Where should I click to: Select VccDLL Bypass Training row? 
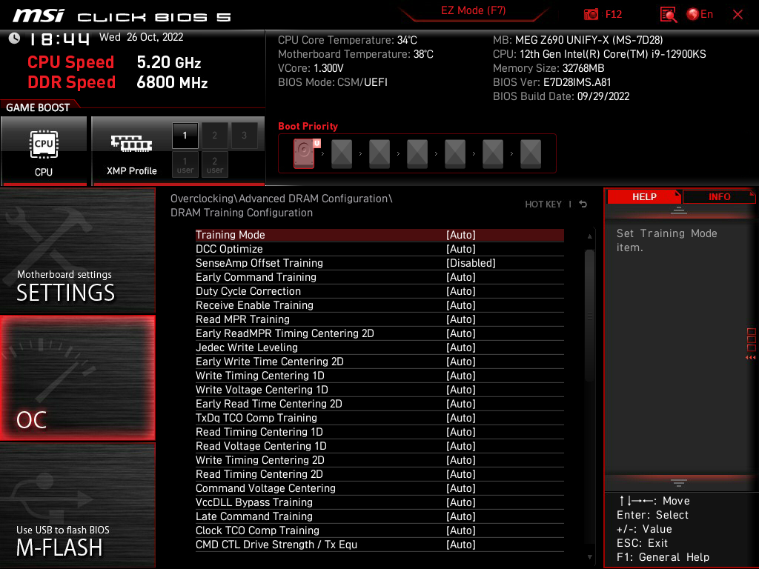point(379,502)
